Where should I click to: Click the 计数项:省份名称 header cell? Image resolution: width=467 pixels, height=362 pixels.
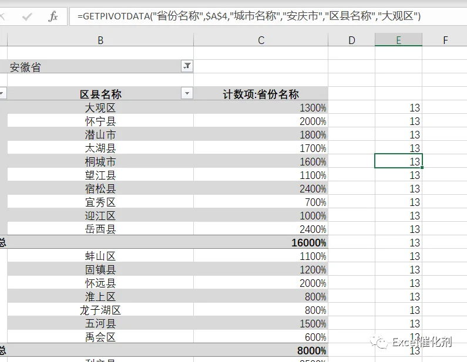click(261, 94)
